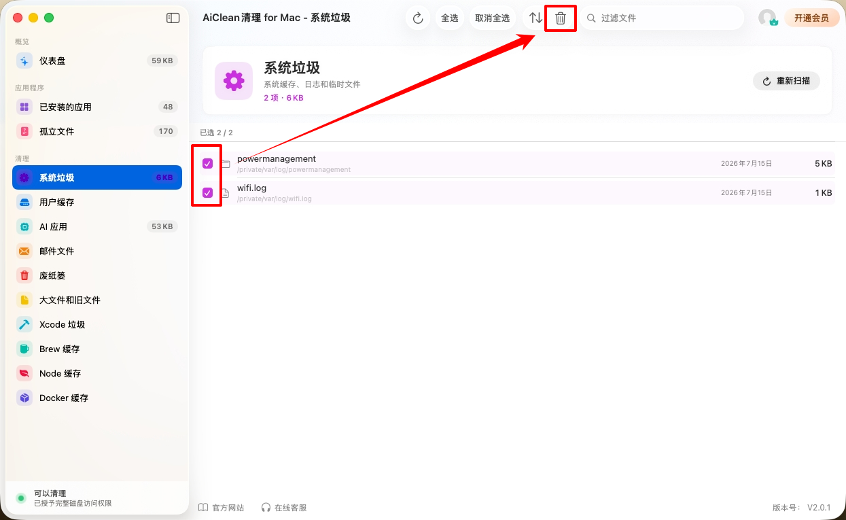The image size is (846, 520).
Task: Select 废纸篓 in sidebar
Action: [x=97, y=275]
